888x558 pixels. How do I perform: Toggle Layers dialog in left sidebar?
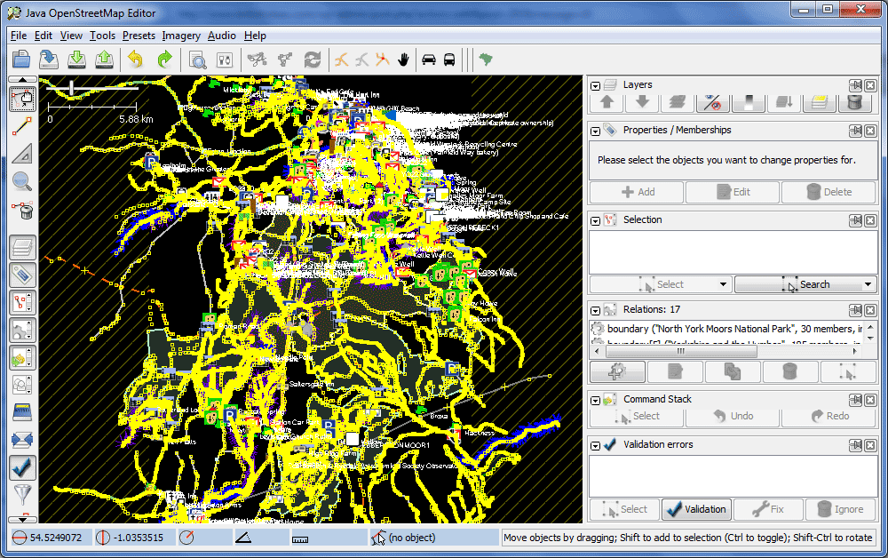click(23, 248)
